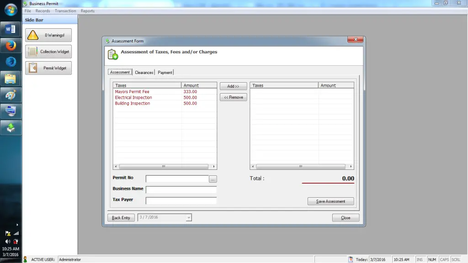The height and width of the screenshot is (263, 468).
Task: Show hidden tray icons arrow
Action: pyautogui.click(x=17, y=225)
